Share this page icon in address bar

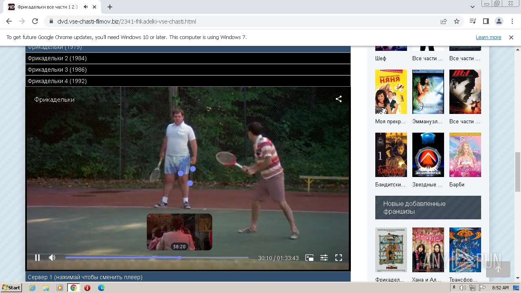coord(444,21)
